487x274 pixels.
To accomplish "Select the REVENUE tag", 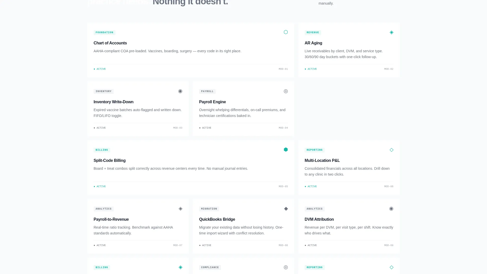I will point(313,32).
